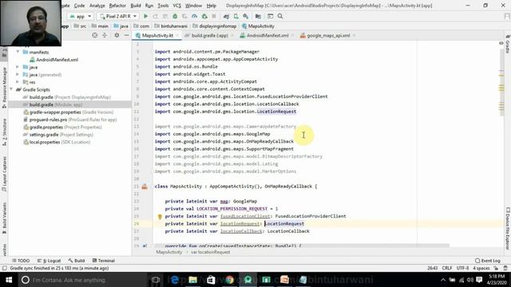Open the Build tool window

(x=77, y=261)
